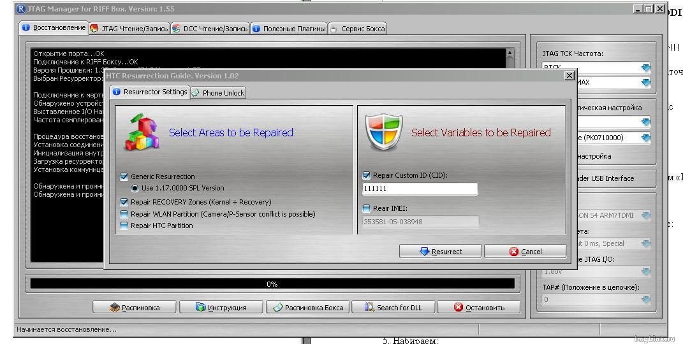Open the JTAG Чтение/Запись tab
Screen dimensions: 683x344
point(129,29)
